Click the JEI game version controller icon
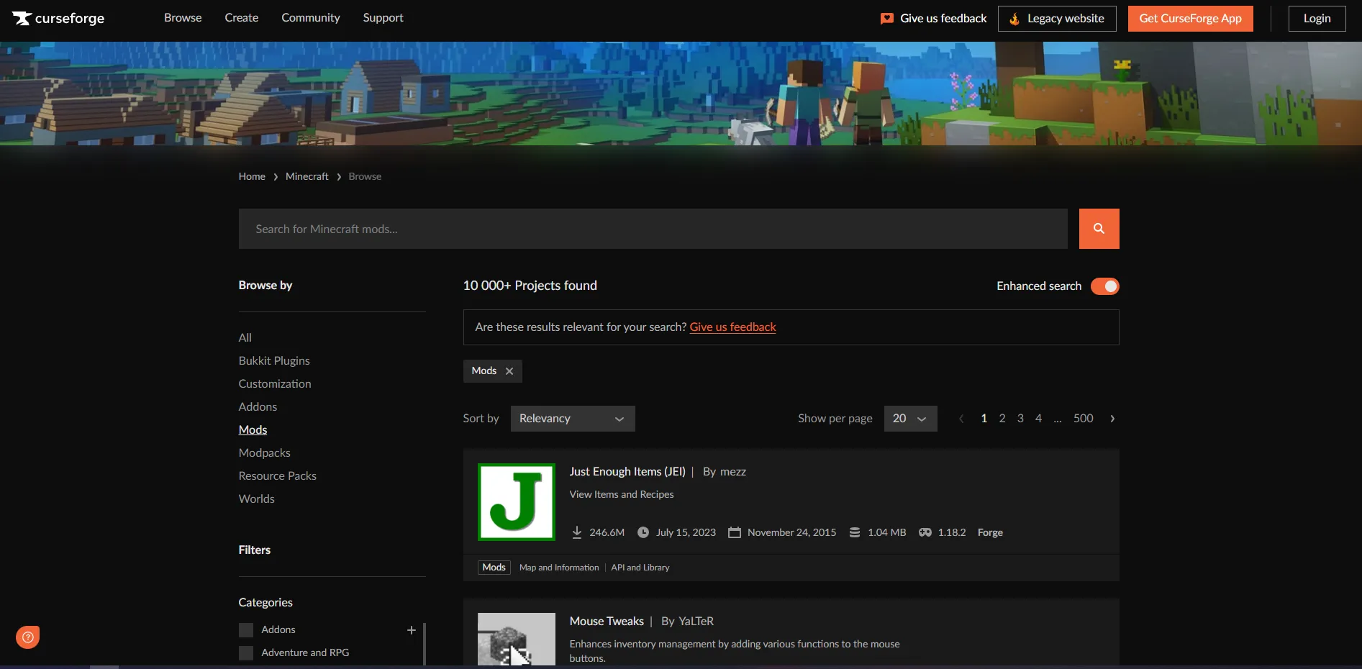Viewport: 1362px width, 669px height. tap(925, 532)
